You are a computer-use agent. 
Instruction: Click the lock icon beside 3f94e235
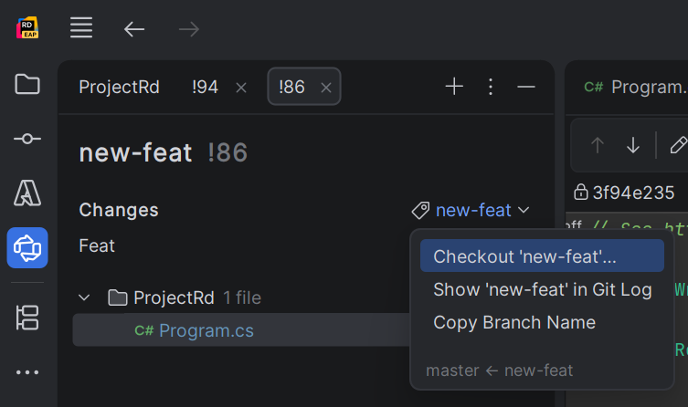pos(580,192)
